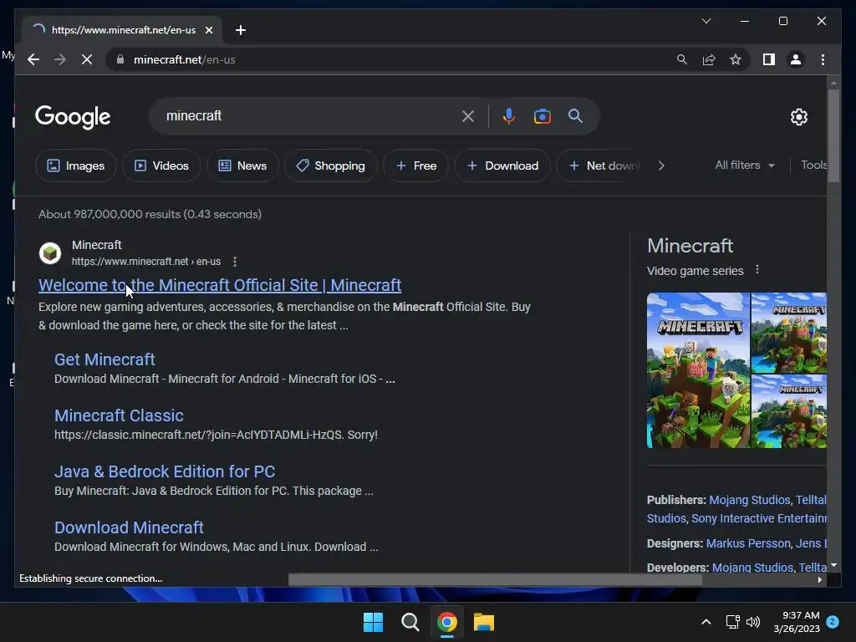Screen dimensions: 856x642
Task: View site info via the padlock icon
Action: coord(120,59)
